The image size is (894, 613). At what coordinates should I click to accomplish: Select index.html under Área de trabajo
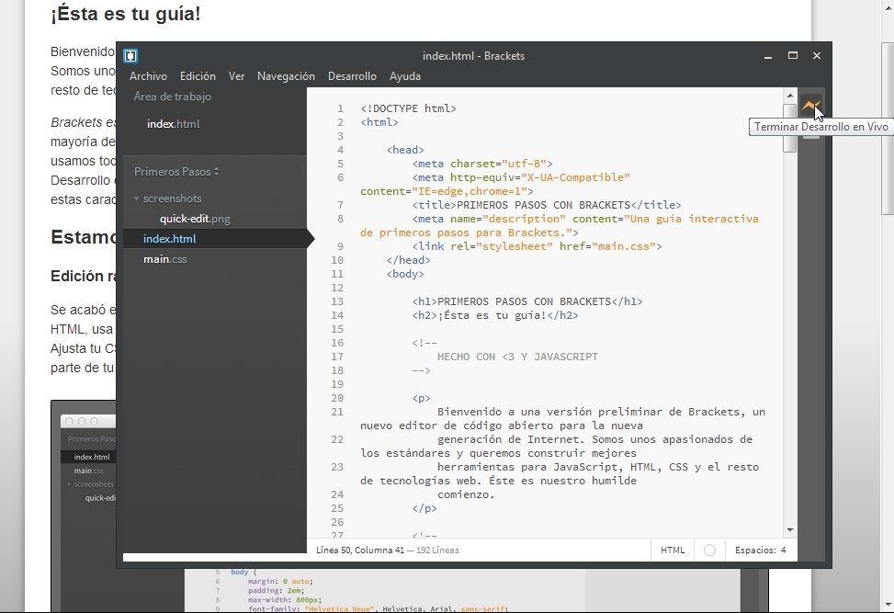[x=174, y=124]
